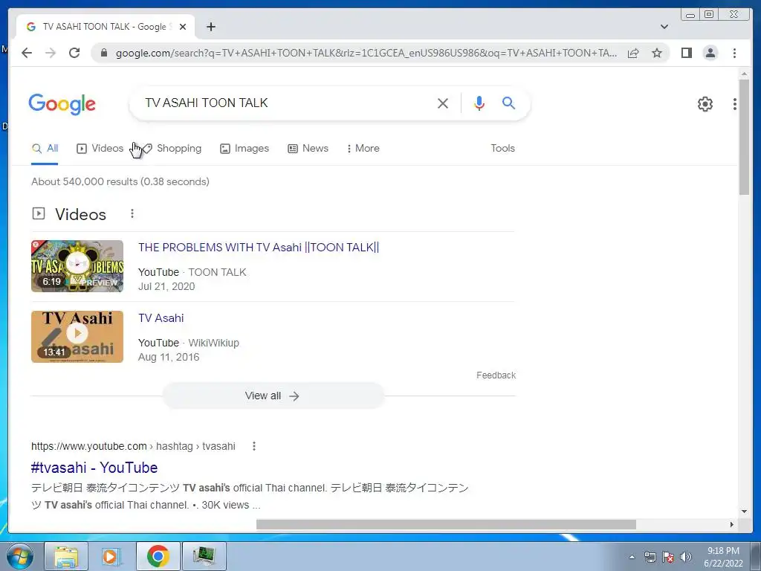This screenshot has height=571, width=761.
Task: Open the Videos section three-dot options
Action: [x=132, y=213]
